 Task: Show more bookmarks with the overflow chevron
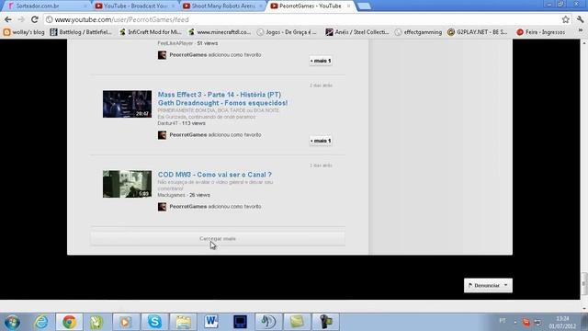(x=581, y=31)
